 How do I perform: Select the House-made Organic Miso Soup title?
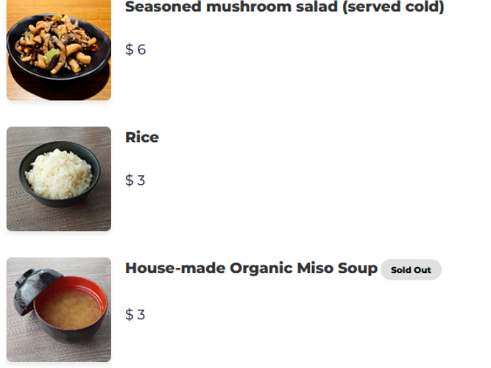pyautogui.click(x=251, y=268)
